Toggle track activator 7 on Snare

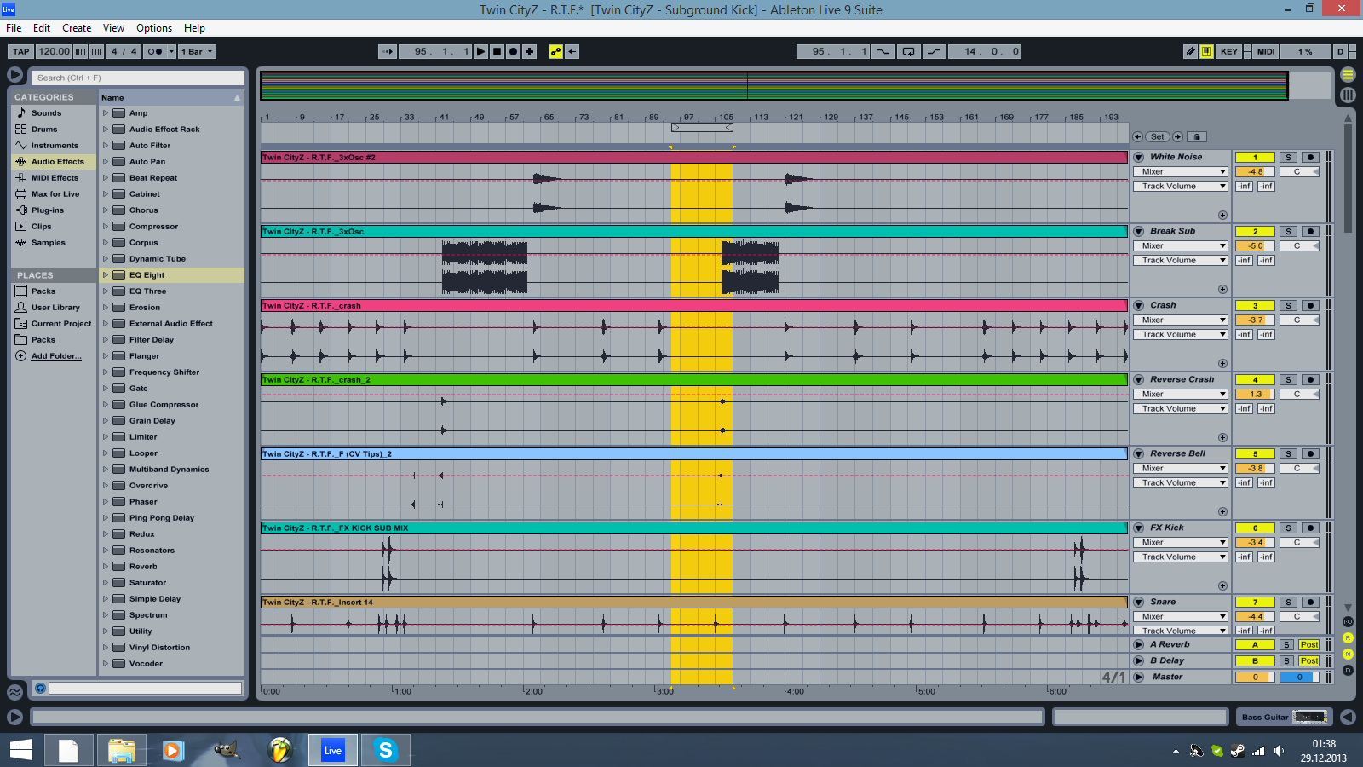[x=1255, y=603]
